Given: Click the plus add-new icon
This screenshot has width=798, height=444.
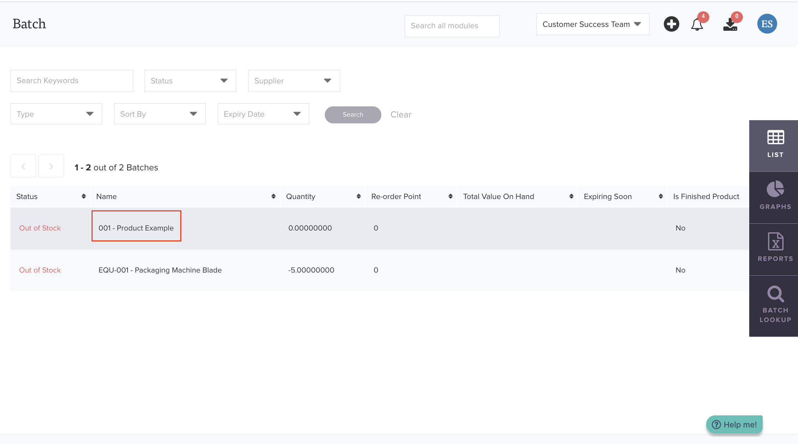Looking at the screenshot, I should [x=671, y=24].
